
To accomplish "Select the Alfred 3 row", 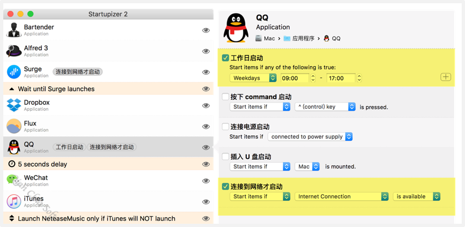I will click(108, 51).
